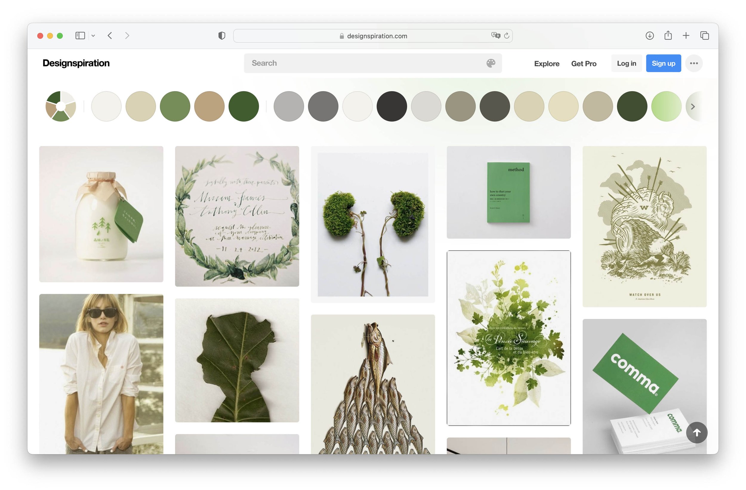
Task: Open the multicolor palette wheel
Action: click(61, 106)
